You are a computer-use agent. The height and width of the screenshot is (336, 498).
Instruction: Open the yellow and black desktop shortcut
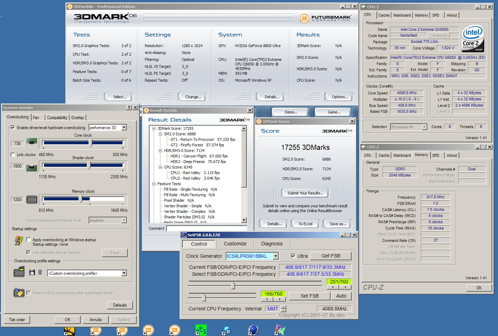[70, 331]
